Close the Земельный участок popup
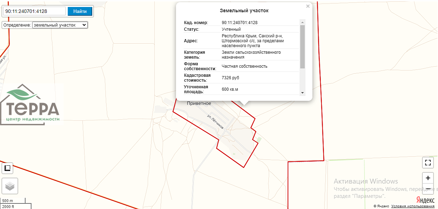The image size is (438, 209). point(308,6)
